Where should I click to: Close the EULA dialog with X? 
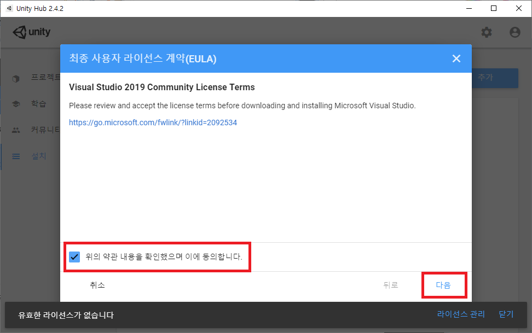coord(456,59)
